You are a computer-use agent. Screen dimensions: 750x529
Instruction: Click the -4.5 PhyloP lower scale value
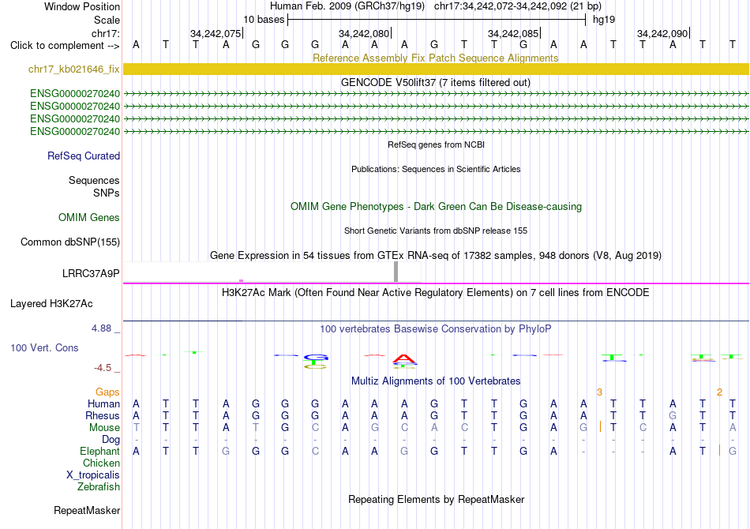(103, 367)
